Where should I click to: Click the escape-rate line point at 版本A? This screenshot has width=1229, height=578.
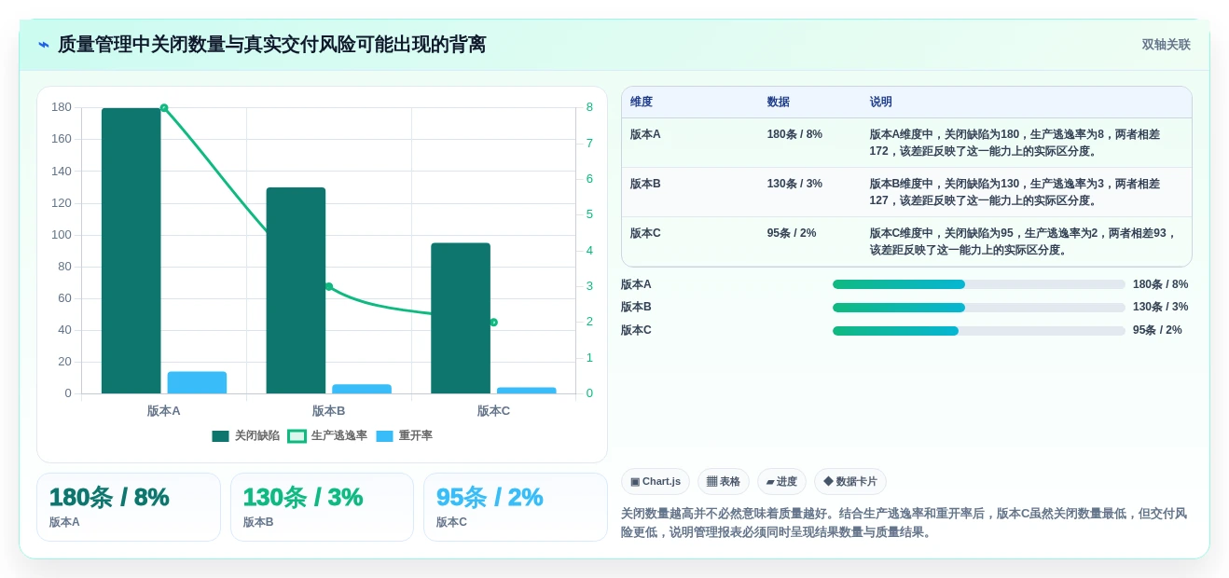[164, 108]
